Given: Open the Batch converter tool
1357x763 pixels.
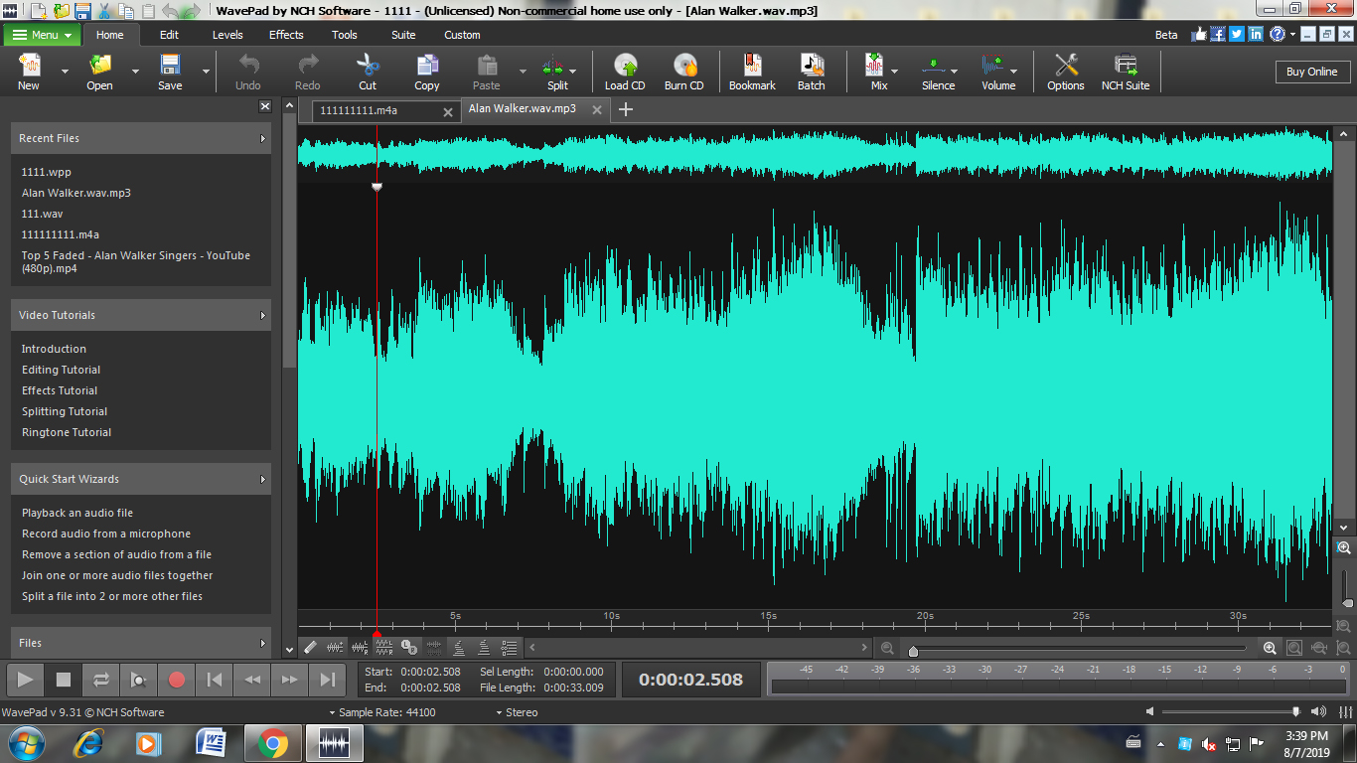Looking at the screenshot, I should click(812, 72).
